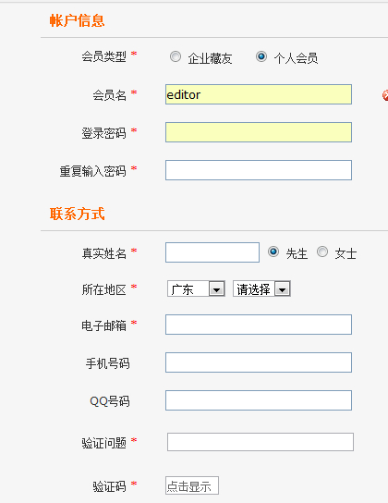388x503 pixels.
Task: Open the 请选择 city dropdown
Action: (x=261, y=288)
